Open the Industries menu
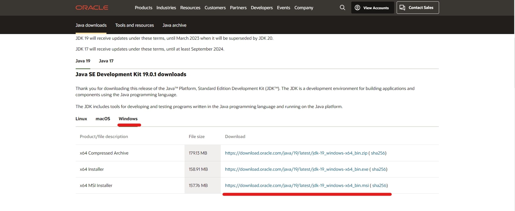This screenshot has height=211, width=515. tap(166, 8)
